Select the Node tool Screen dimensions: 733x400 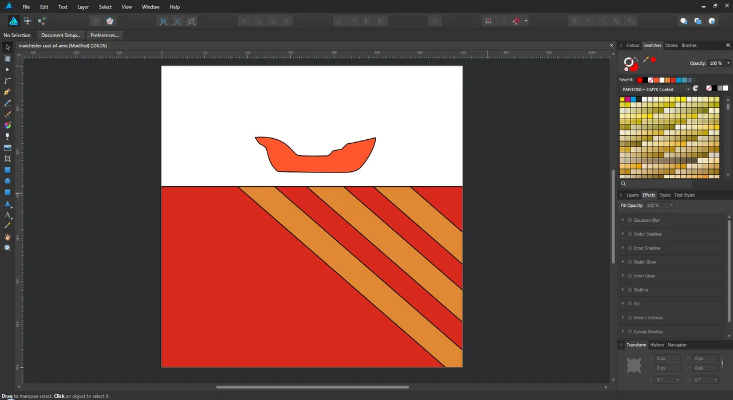point(7,69)
